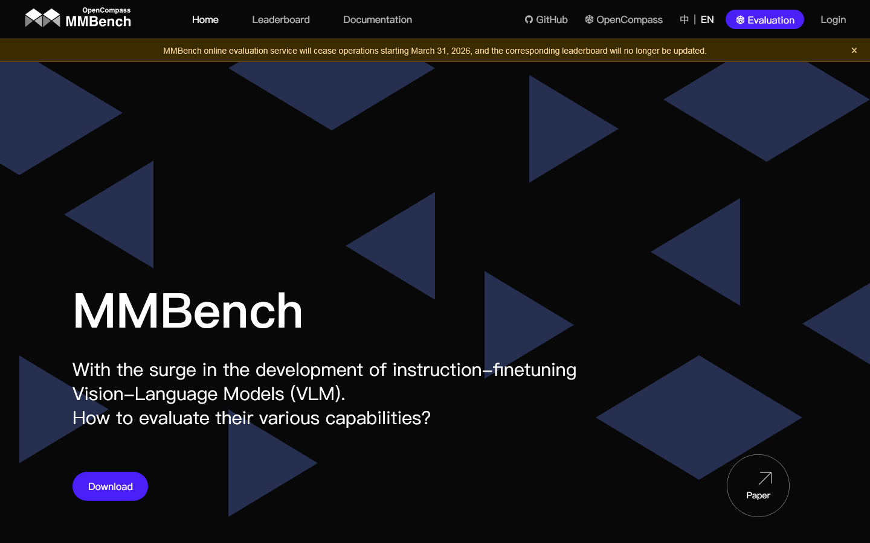Open the OpenCompass link
Viewport: 870px width, 543px height.
(623, 19)
